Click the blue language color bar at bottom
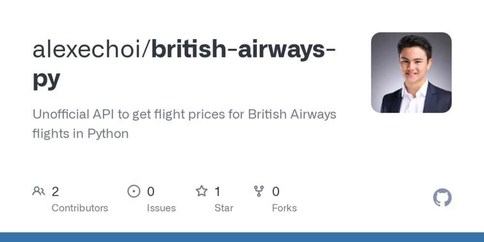This screenshot has width=484, height=242. 242,237
